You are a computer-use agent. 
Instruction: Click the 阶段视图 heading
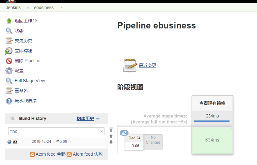(130, 87)
